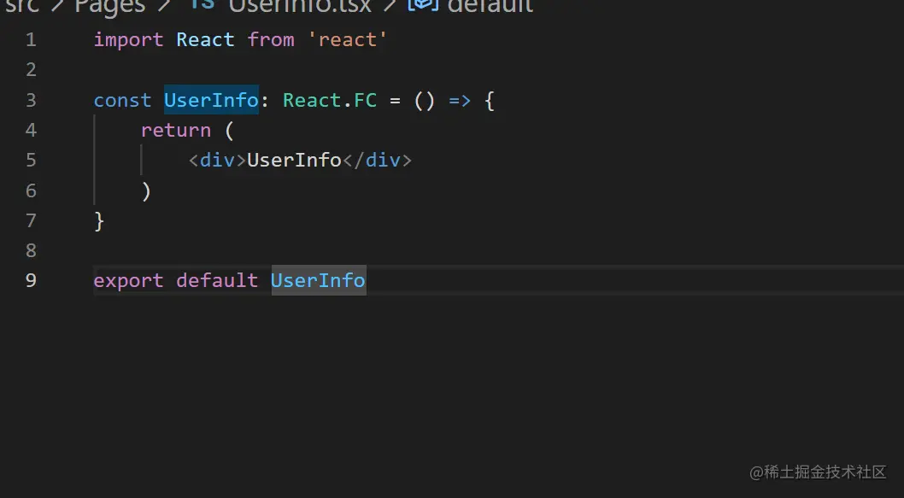Click line number 9 in the gutter
Screen dimensions: 904x498
coord(31,281)
